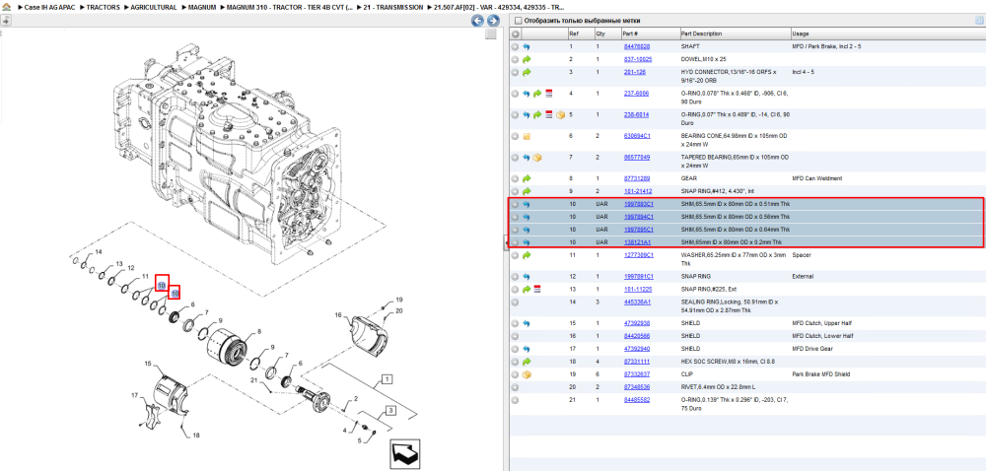The width and height of the screenshot is (986, 471).
Task: Click the first highlighted callout 10 in diagram
Action: 162,285
